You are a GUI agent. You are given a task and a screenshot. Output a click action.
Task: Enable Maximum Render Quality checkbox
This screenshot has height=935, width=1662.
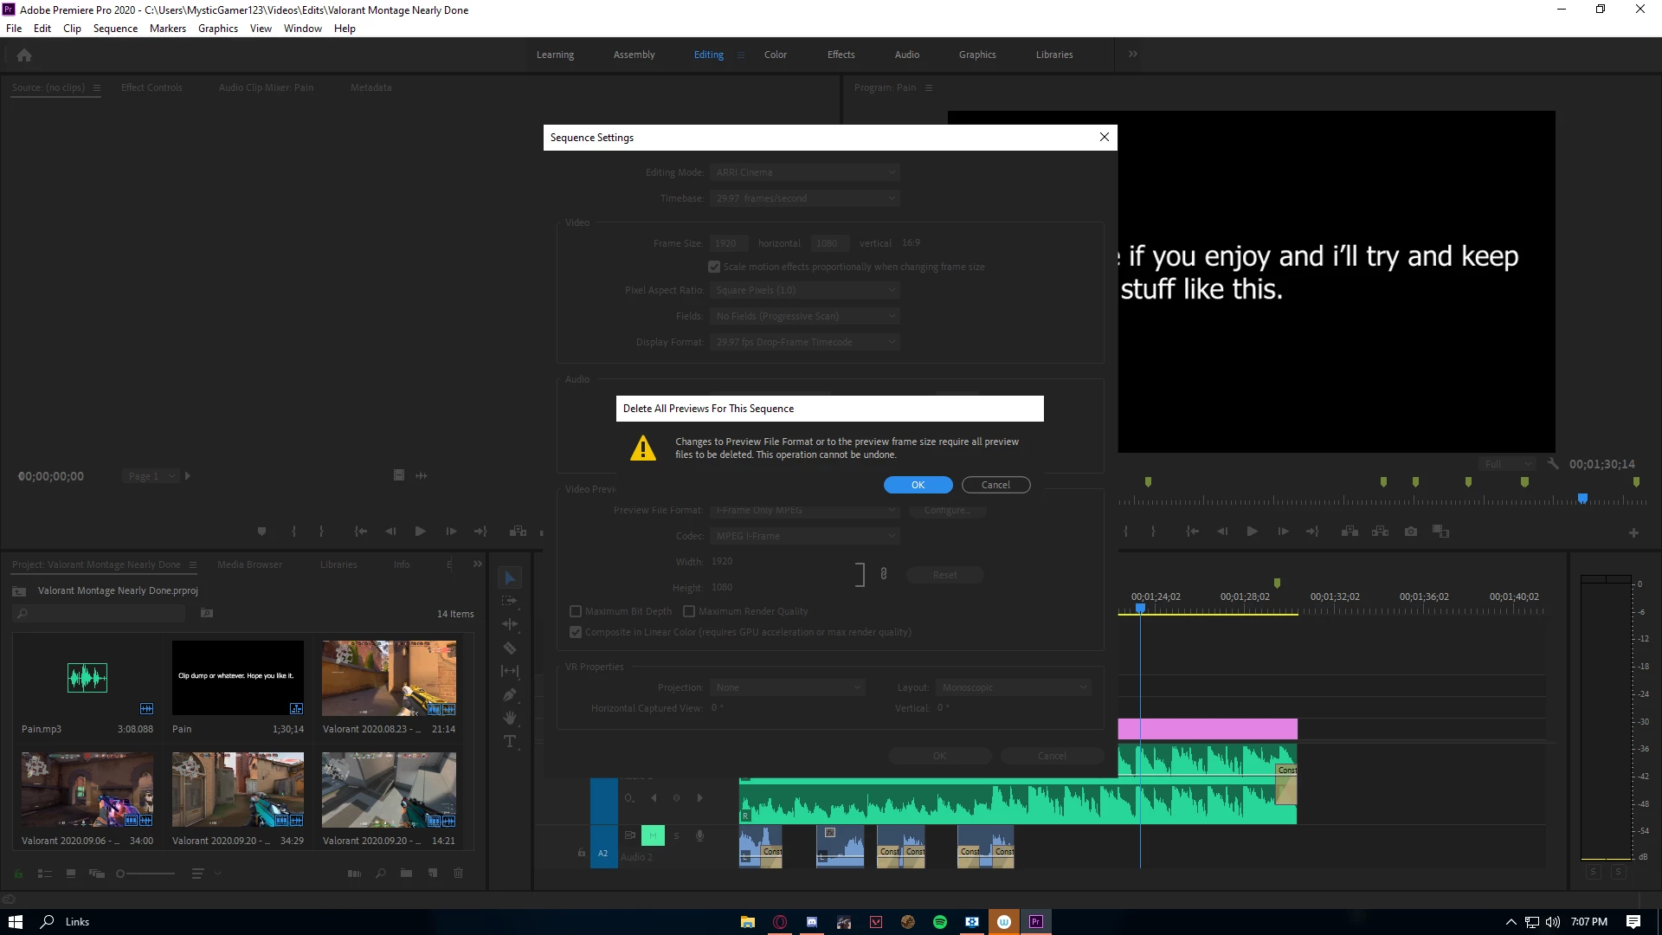(x=689, y=611)
